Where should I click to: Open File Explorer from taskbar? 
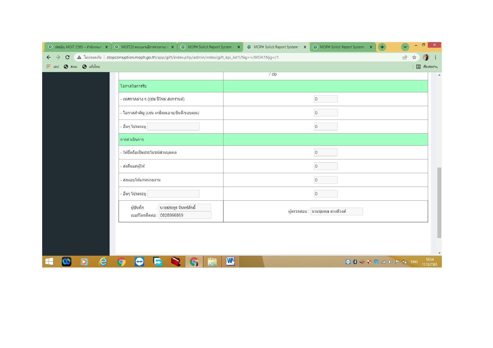pos(212,262)
